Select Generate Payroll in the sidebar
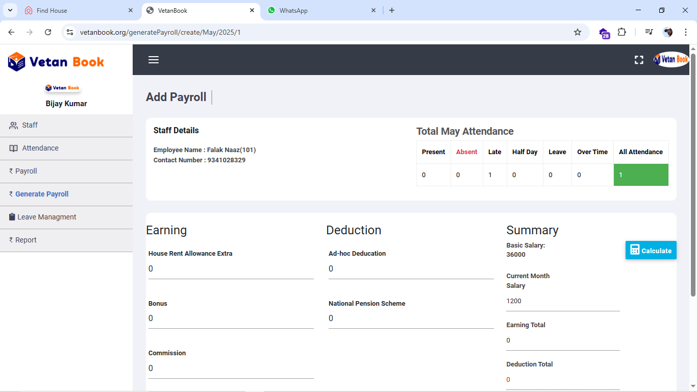 pos(66,194)
